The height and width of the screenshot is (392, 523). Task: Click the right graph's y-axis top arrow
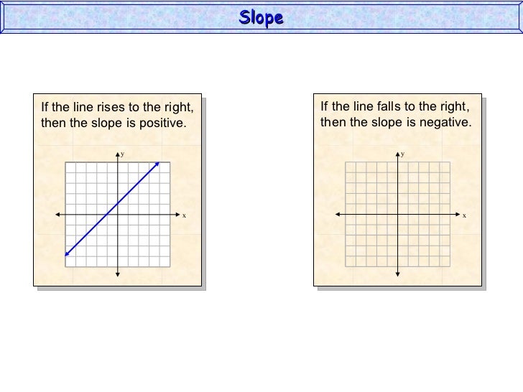398,152
